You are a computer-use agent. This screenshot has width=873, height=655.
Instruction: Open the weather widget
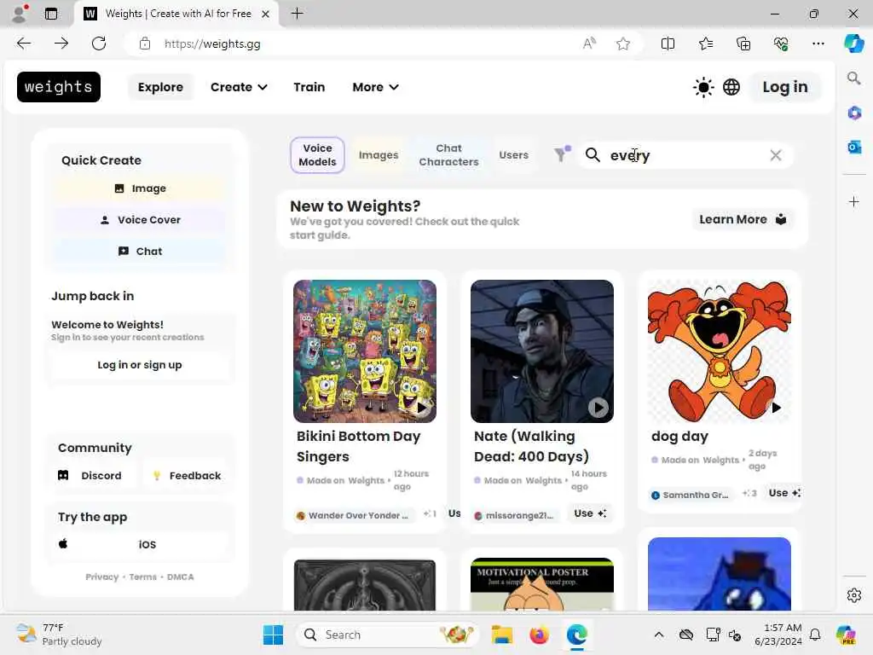coord(59,635)
